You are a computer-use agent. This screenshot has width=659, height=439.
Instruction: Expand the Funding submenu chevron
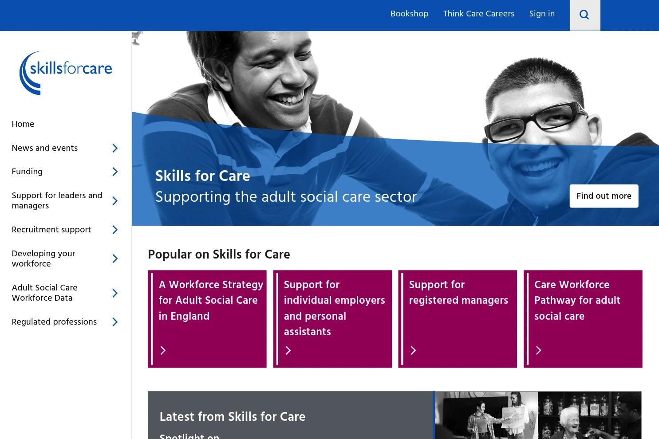pyautogui.click(x=115, y=172)
